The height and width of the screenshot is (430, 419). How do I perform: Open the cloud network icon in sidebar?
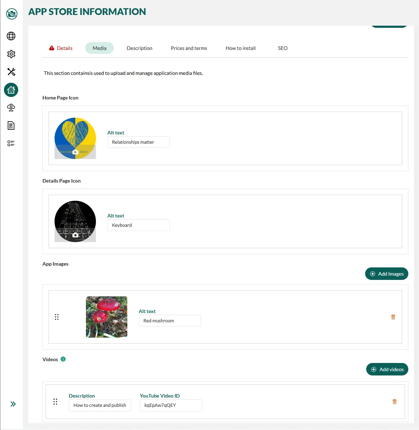point(11,108)
